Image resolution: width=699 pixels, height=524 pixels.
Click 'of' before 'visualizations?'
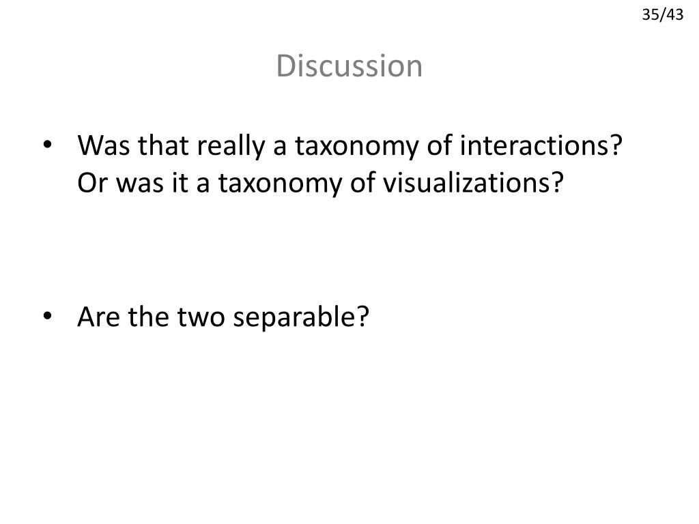coord(363,183)
